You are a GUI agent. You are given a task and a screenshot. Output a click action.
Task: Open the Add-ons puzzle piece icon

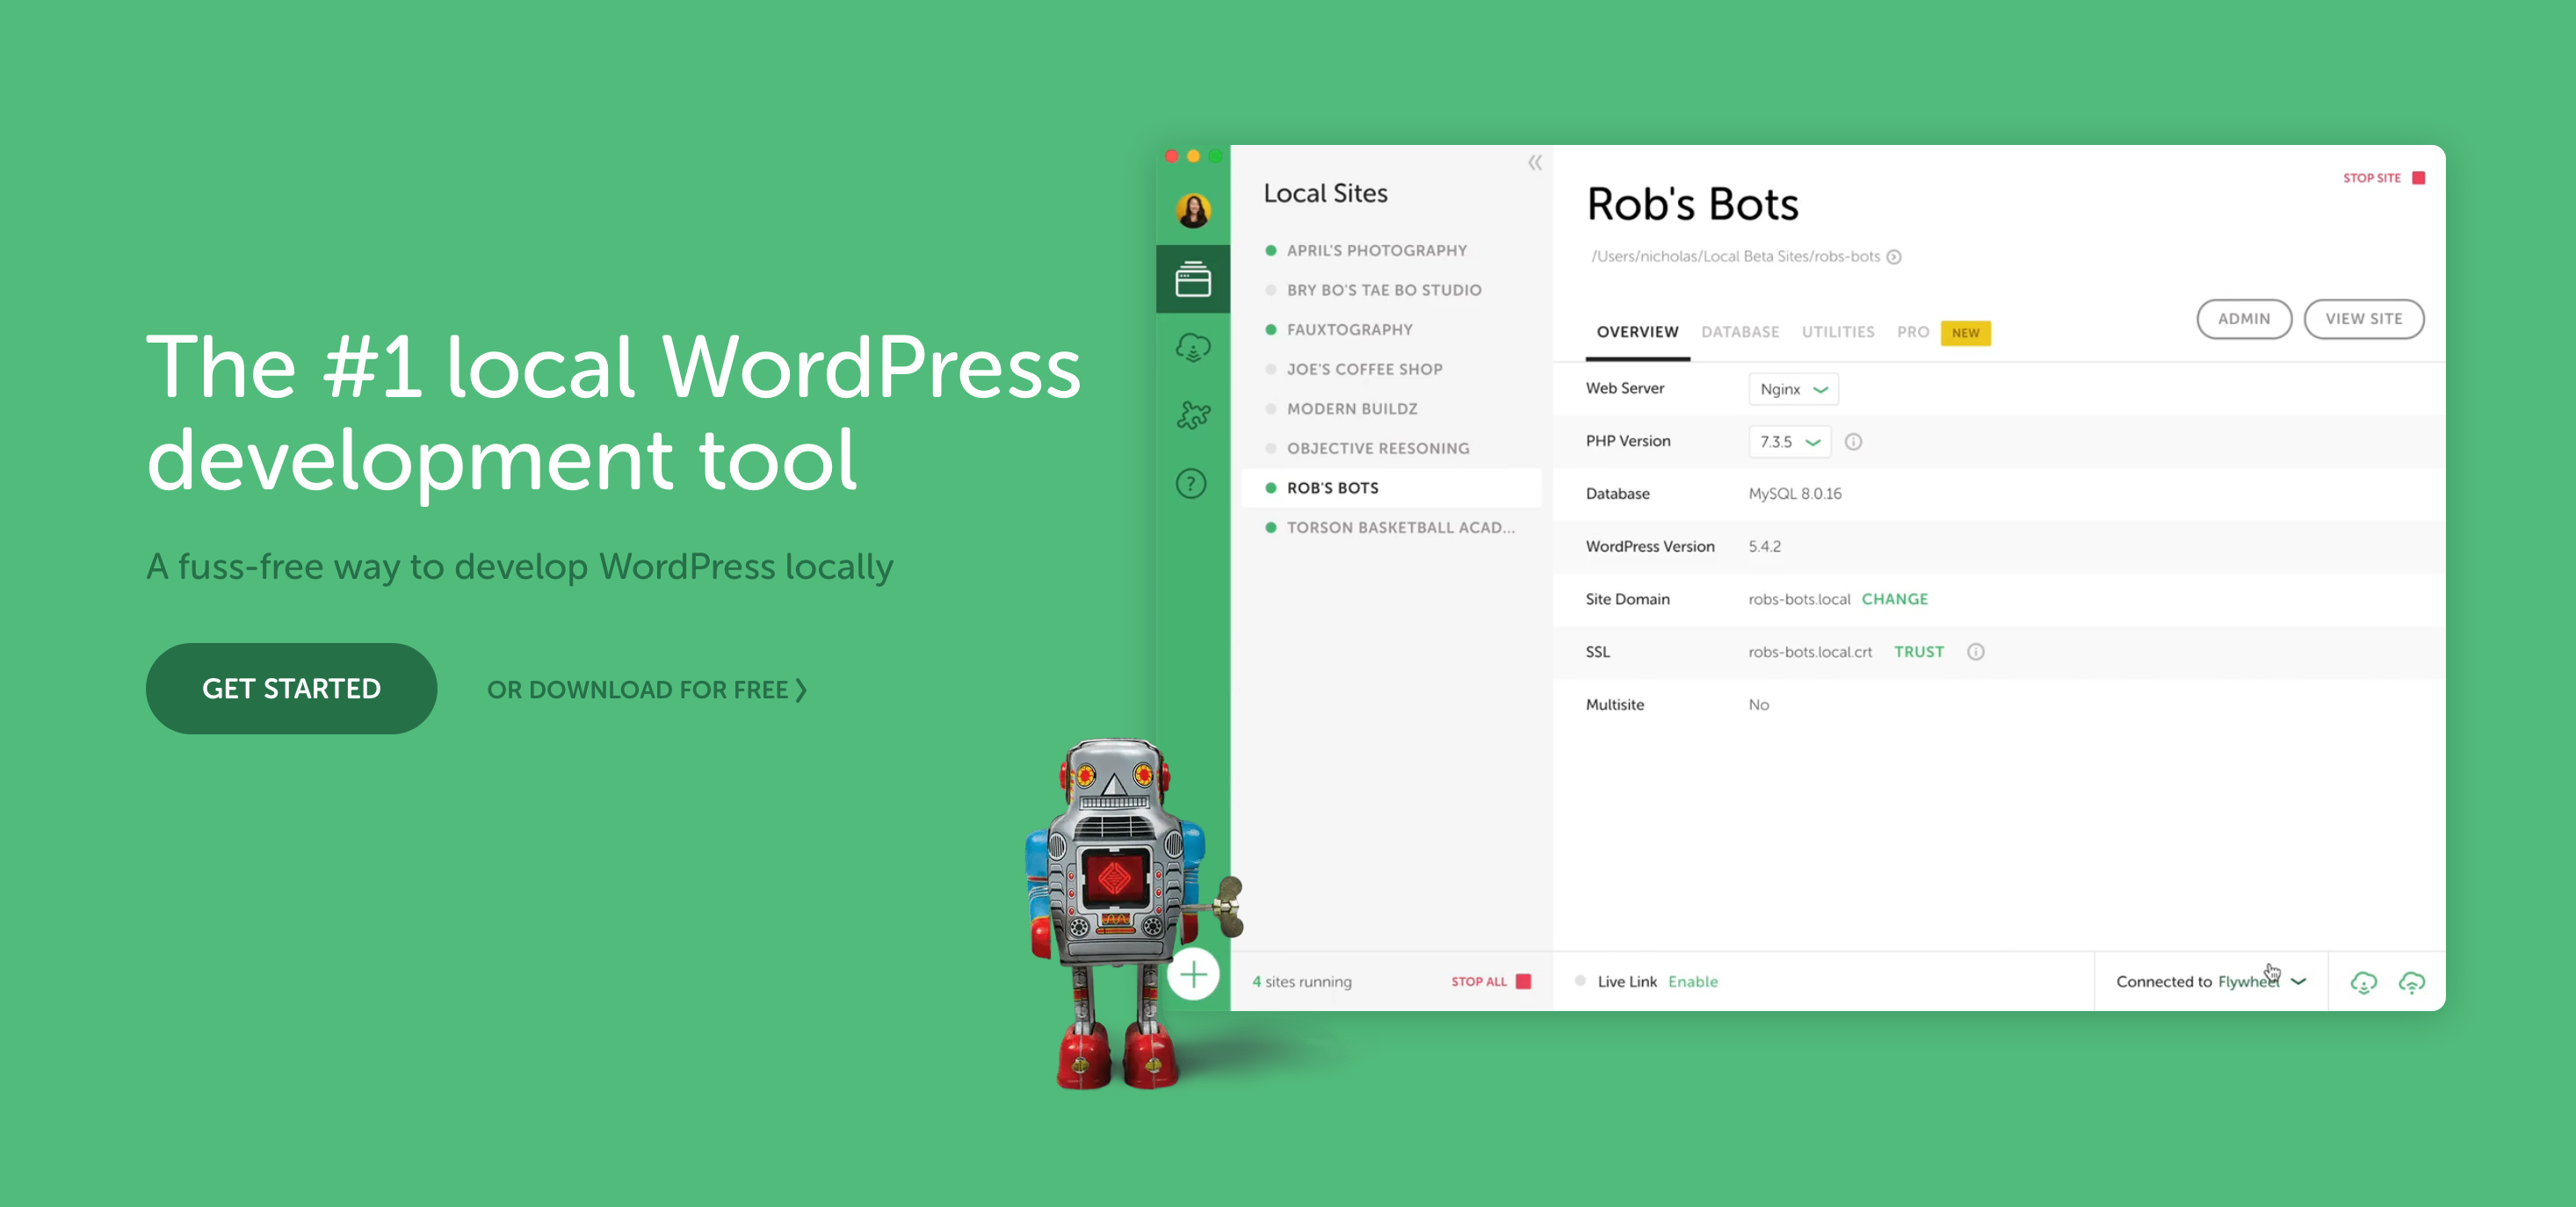point(1193,415)
